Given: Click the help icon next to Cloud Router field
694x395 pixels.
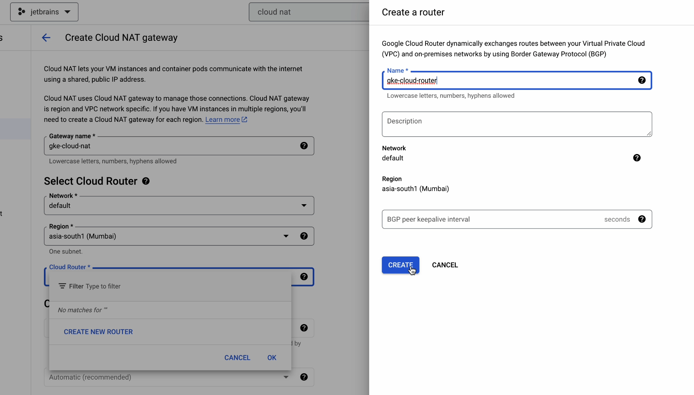Looking at the screenshot, I should [304, 276].
